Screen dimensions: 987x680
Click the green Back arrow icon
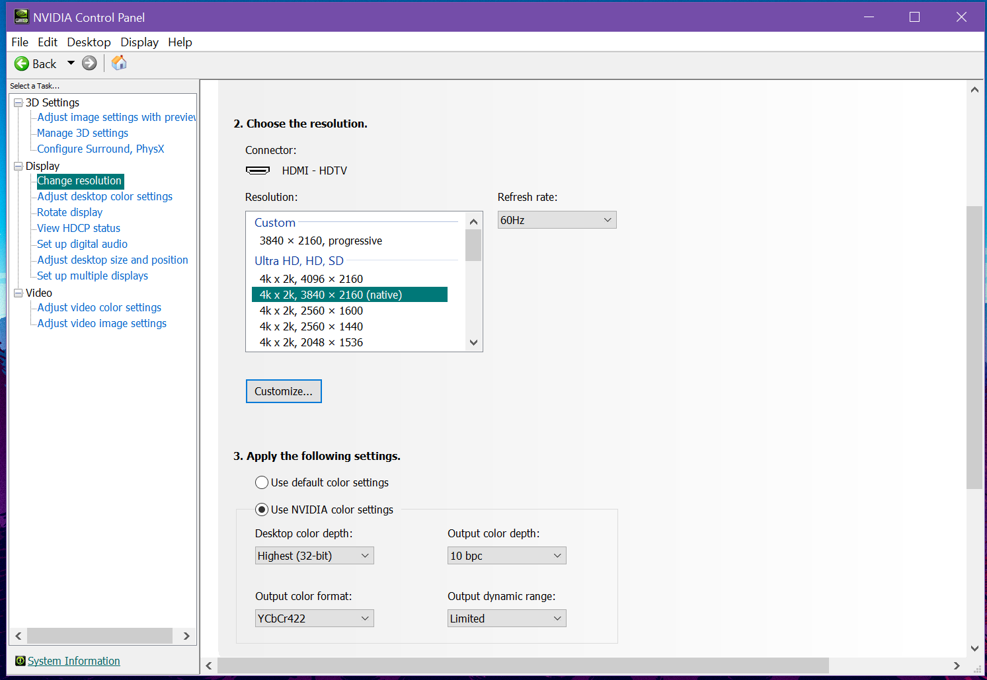(22, 63)
